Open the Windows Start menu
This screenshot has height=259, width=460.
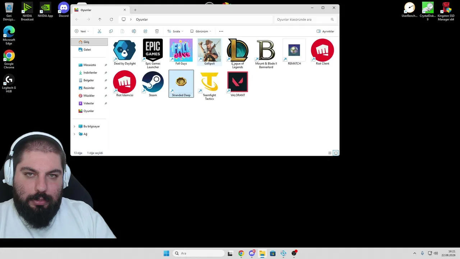click(x=166, y=253)
